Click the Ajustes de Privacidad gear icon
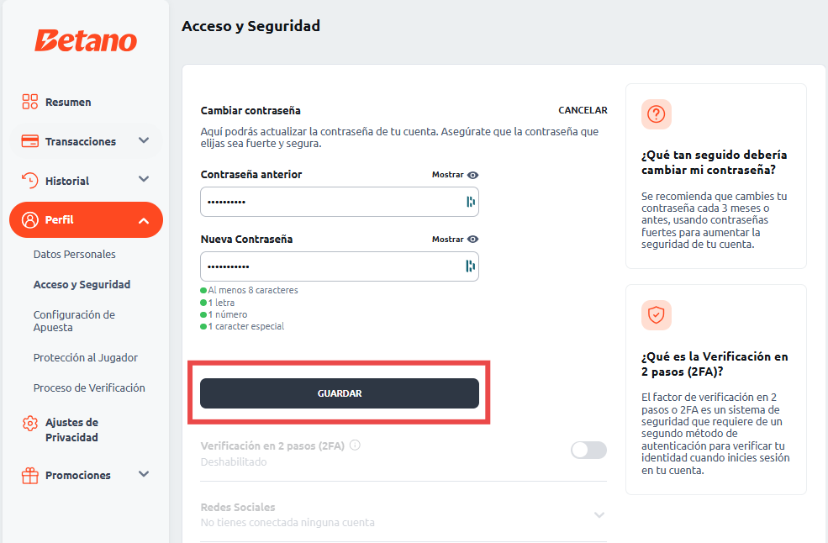 pos(30,423)
